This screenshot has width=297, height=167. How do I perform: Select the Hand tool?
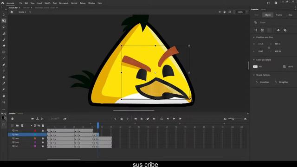(x=4, y=96)
